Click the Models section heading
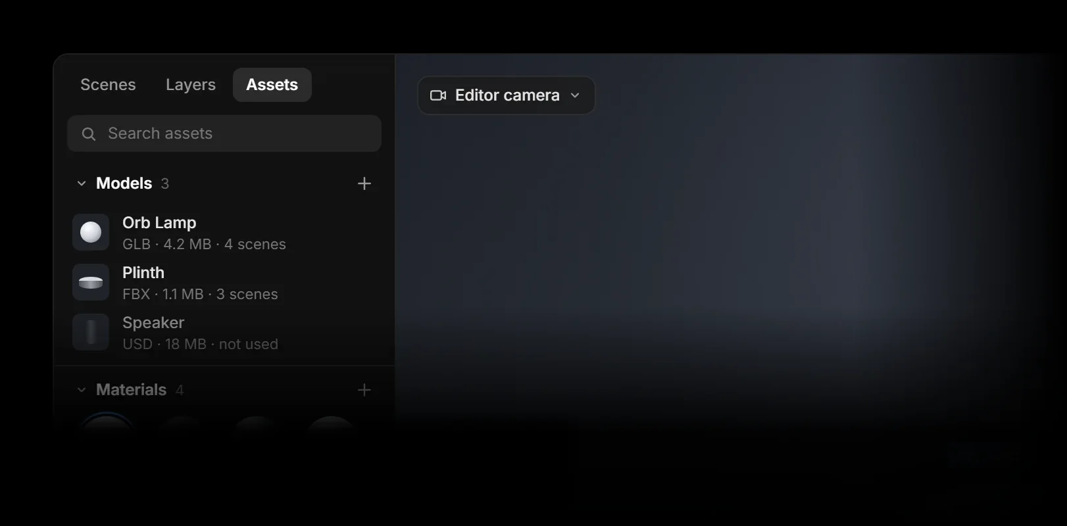The image size is (1067, 526). pos(124,183)
